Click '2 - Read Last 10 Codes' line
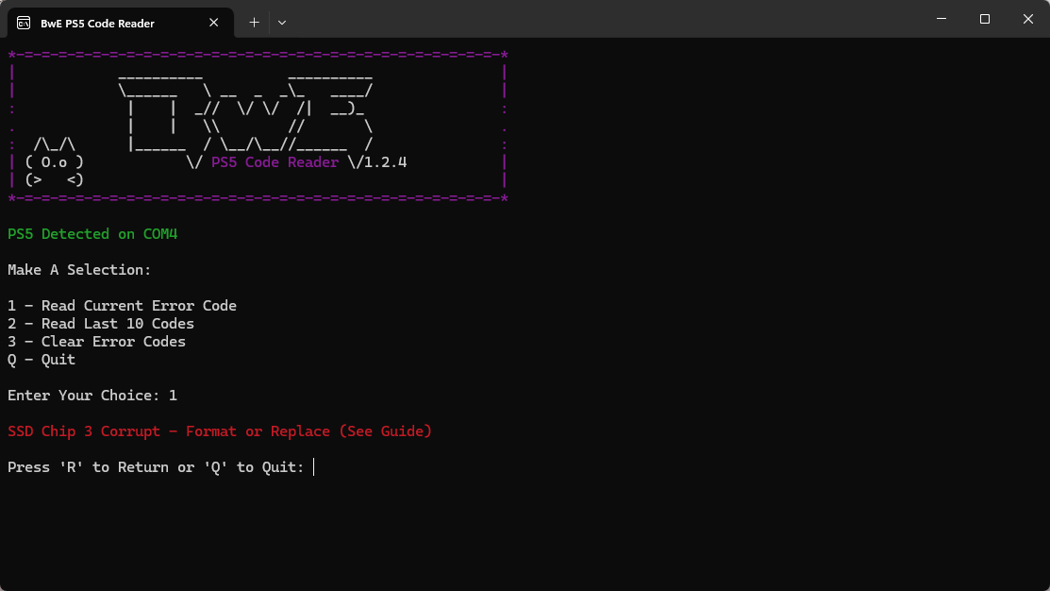Viewport: 1050px width, 591px height. click(100, 324)
